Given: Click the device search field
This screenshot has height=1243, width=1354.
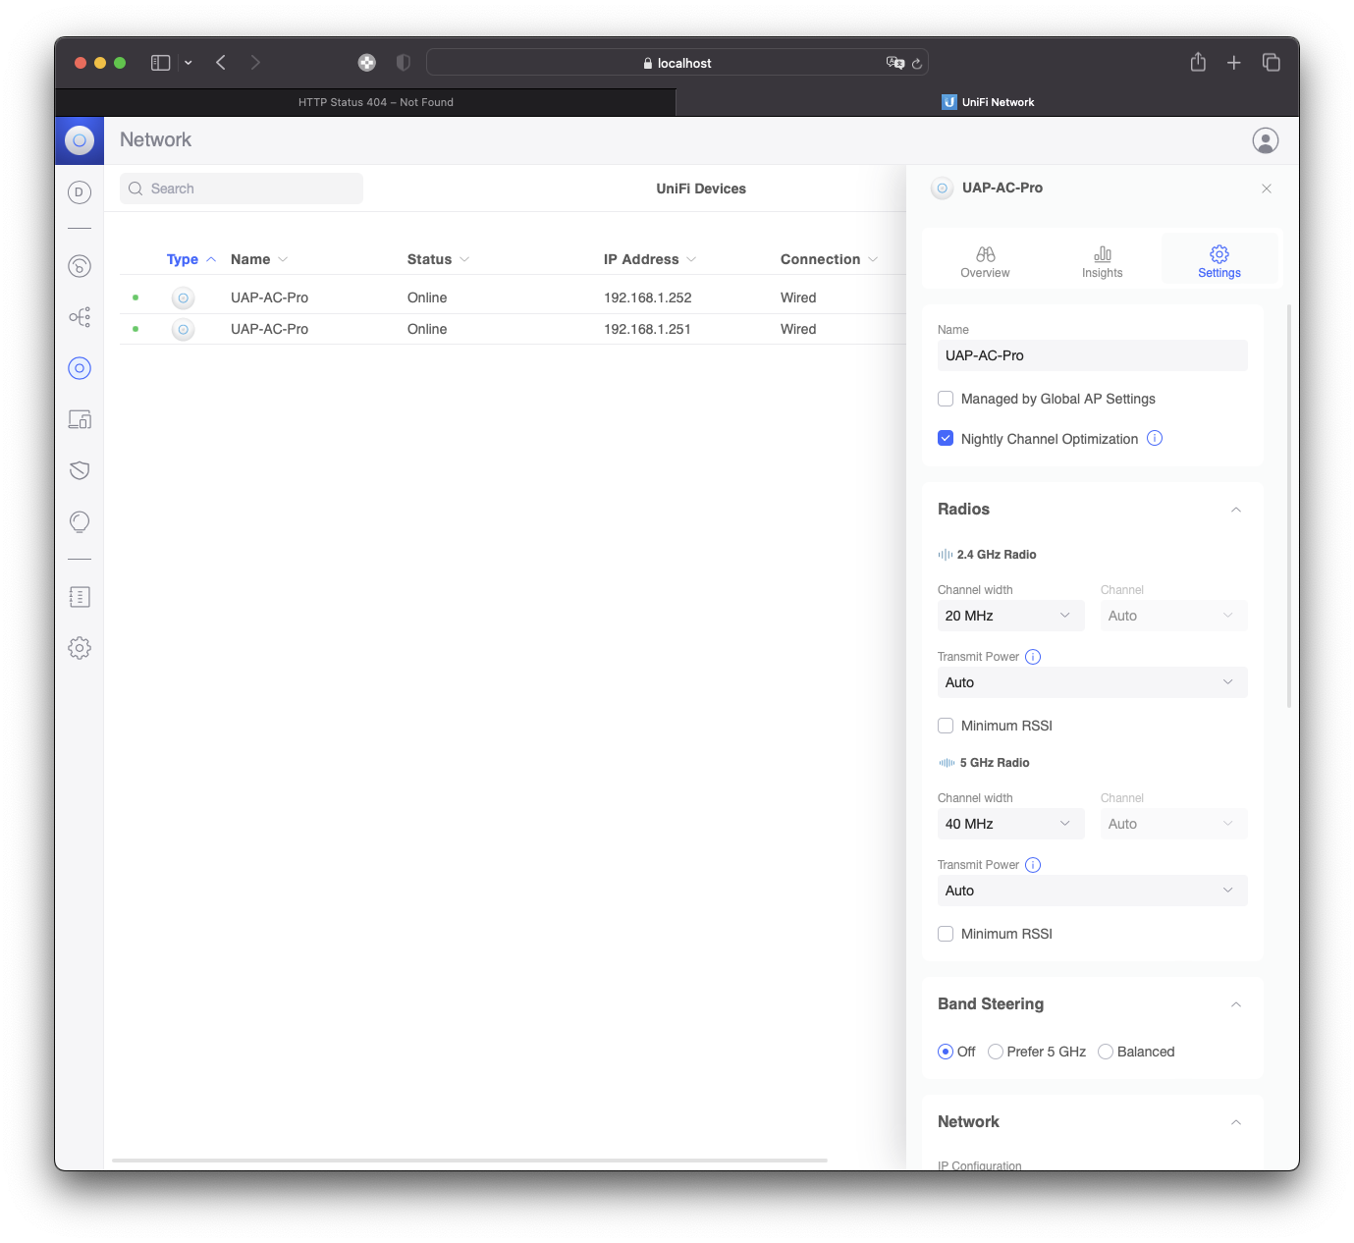Looking at the screenshot, I should pyautogui.click(x=242, y=189).
